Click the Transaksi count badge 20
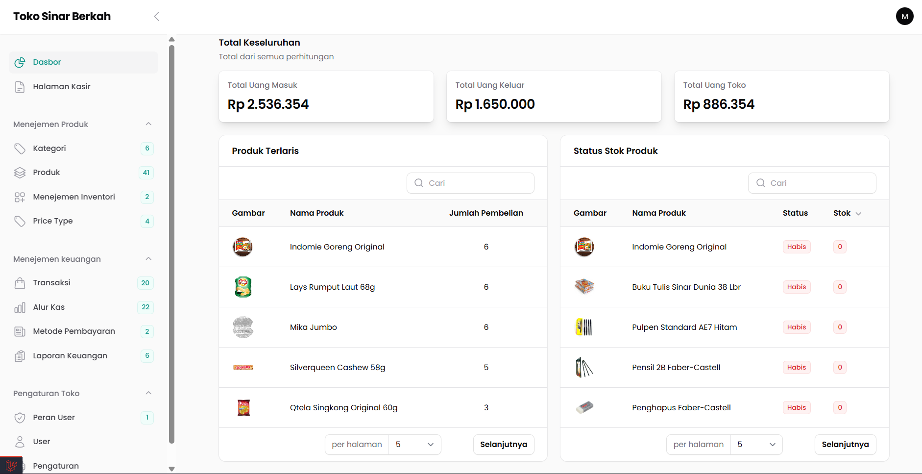This screenshot has width=922, height=474. 146,283
